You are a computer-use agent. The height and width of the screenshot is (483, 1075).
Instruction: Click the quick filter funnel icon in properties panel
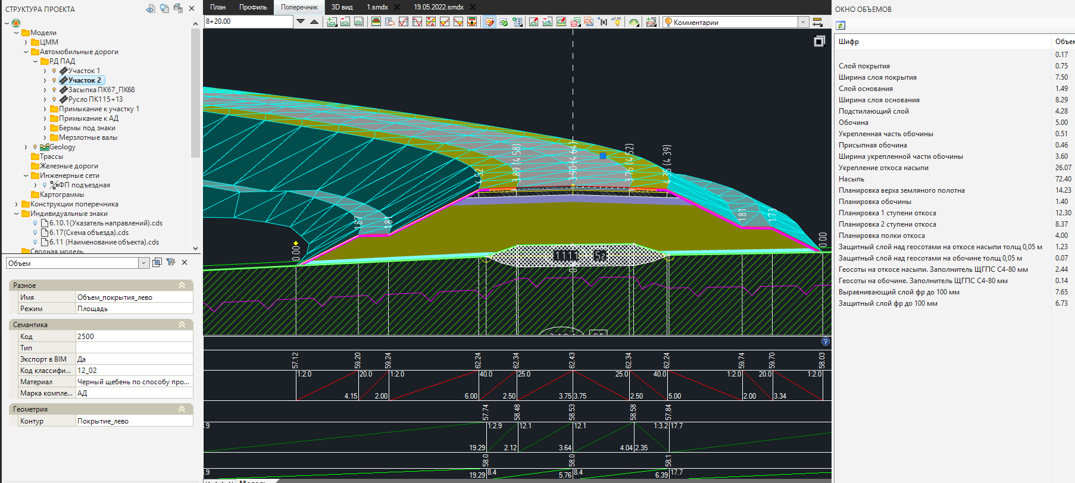(171, 262)
